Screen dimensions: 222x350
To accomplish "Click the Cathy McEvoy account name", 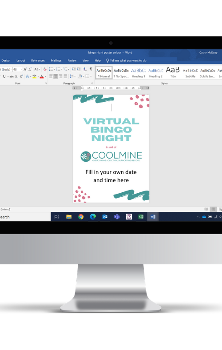I will pos(208,53).
